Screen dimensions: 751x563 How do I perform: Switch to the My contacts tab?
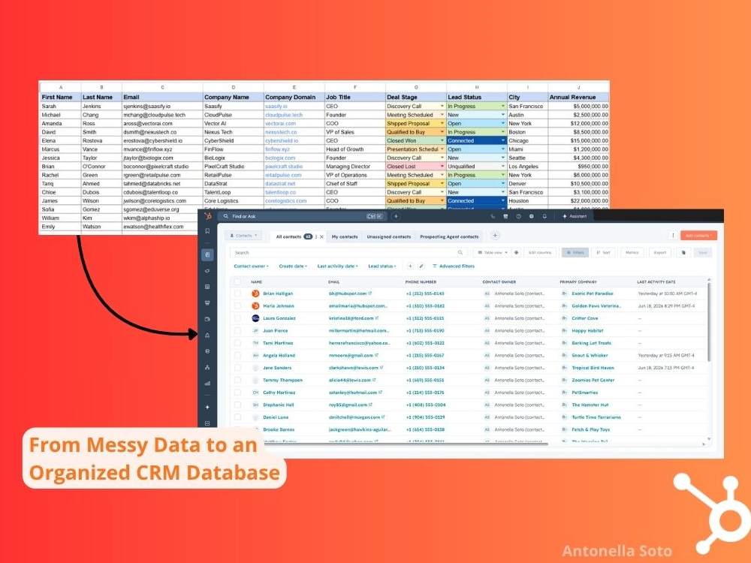point(345,236)
